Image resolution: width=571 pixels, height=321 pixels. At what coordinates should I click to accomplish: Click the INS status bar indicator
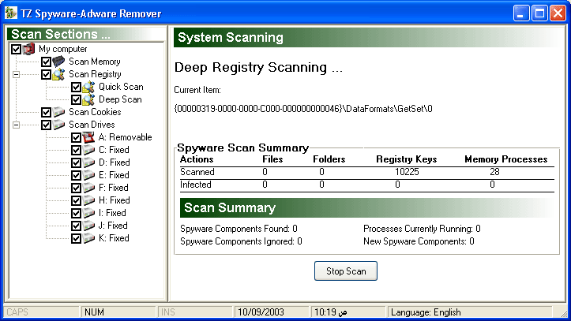pyautogui.click(x=168, y=312)
